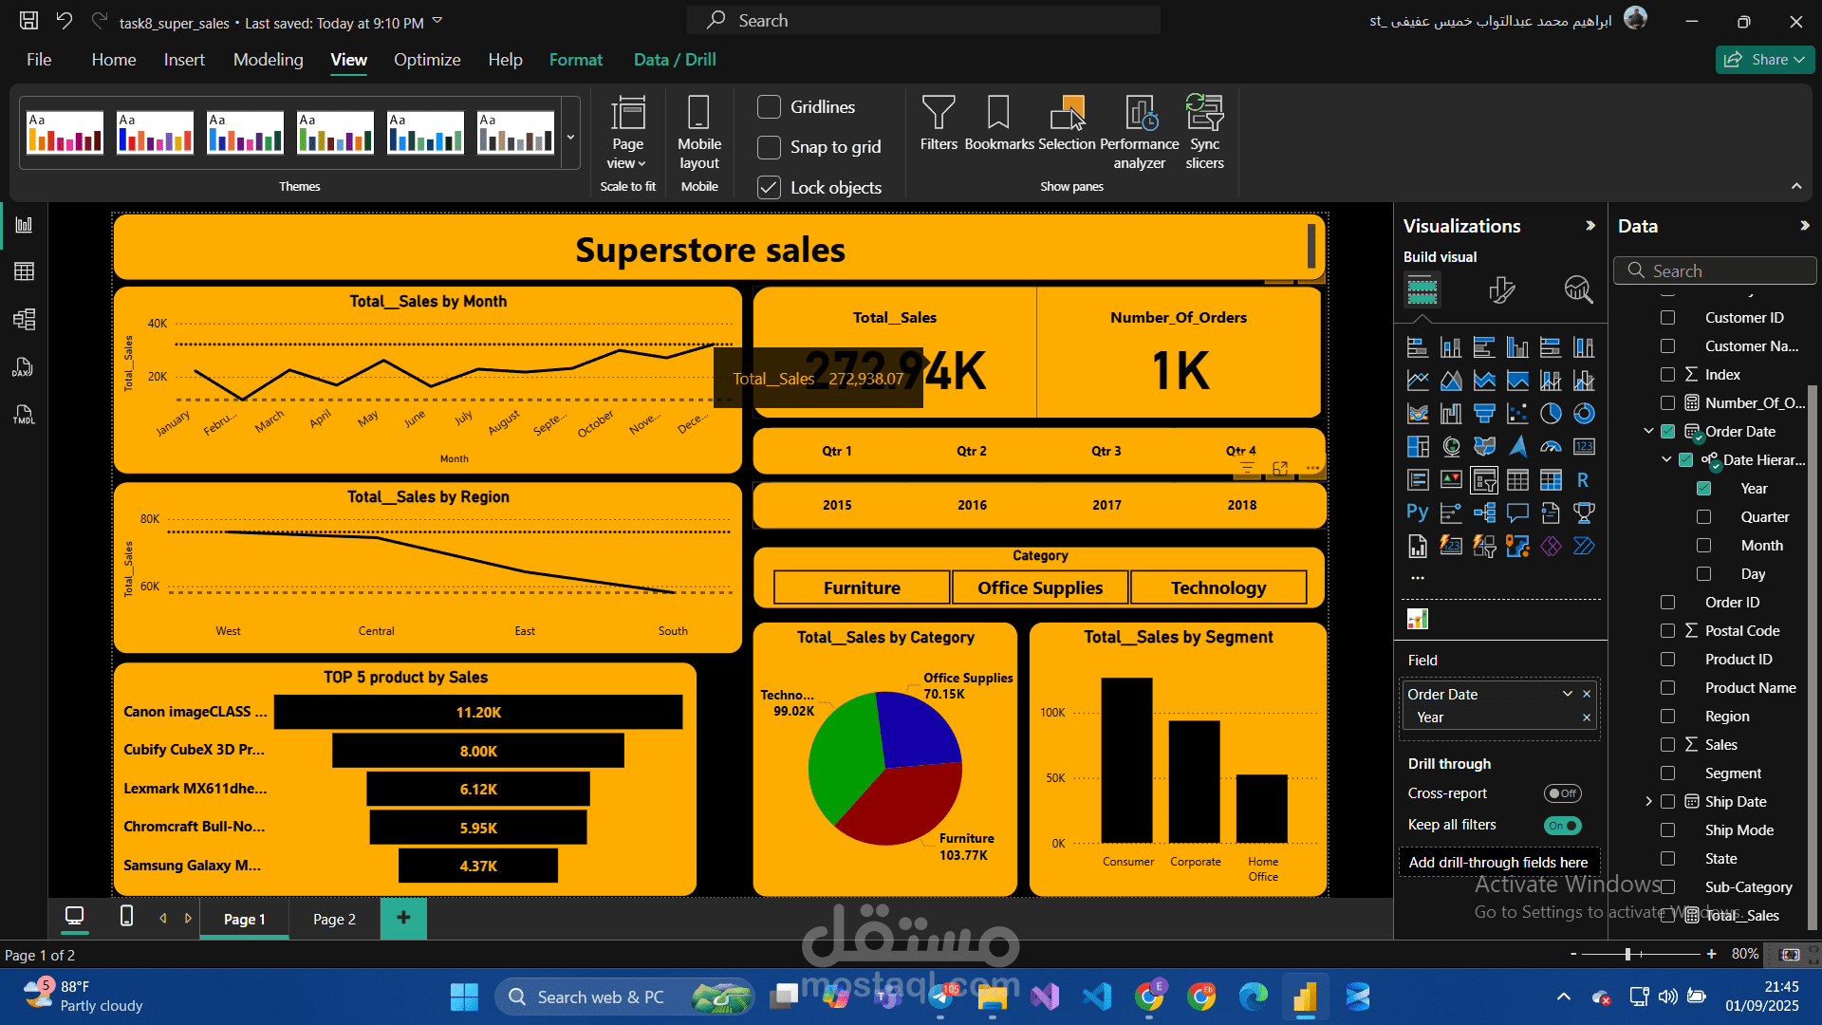This screenshot has height=1025, width=1822.
Task: Expand the themes gallery dropdown
Action: point(570,137)
